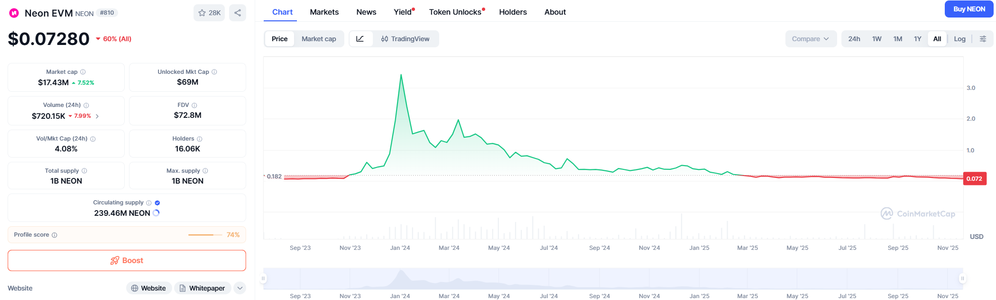Switch to line chart type icon
Viewport: 996px width, 300px height.
pos(360,39)
